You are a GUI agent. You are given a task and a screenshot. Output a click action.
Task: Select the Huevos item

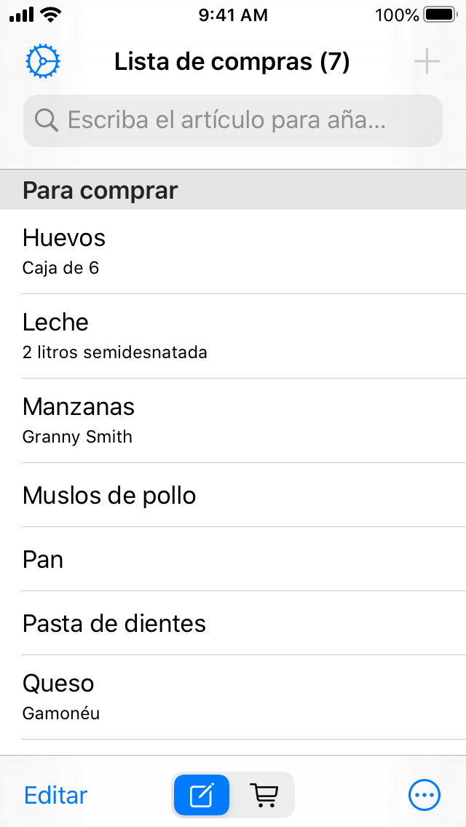tap(233, 251)
